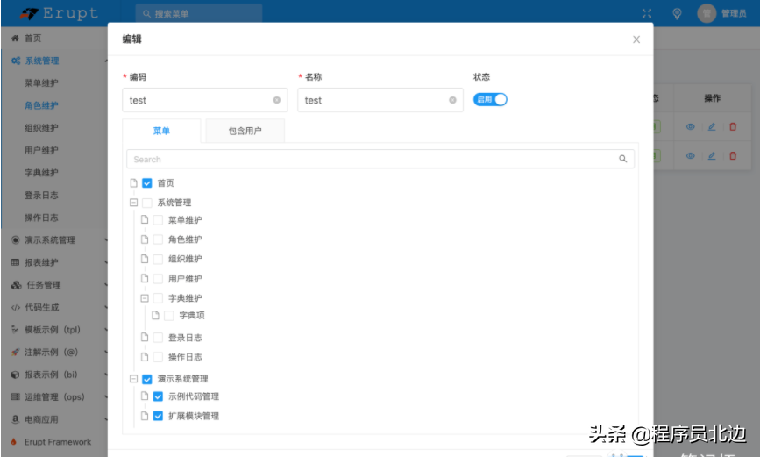
Task: Select 操作日志 label in the tree
Action: [185, 357]
